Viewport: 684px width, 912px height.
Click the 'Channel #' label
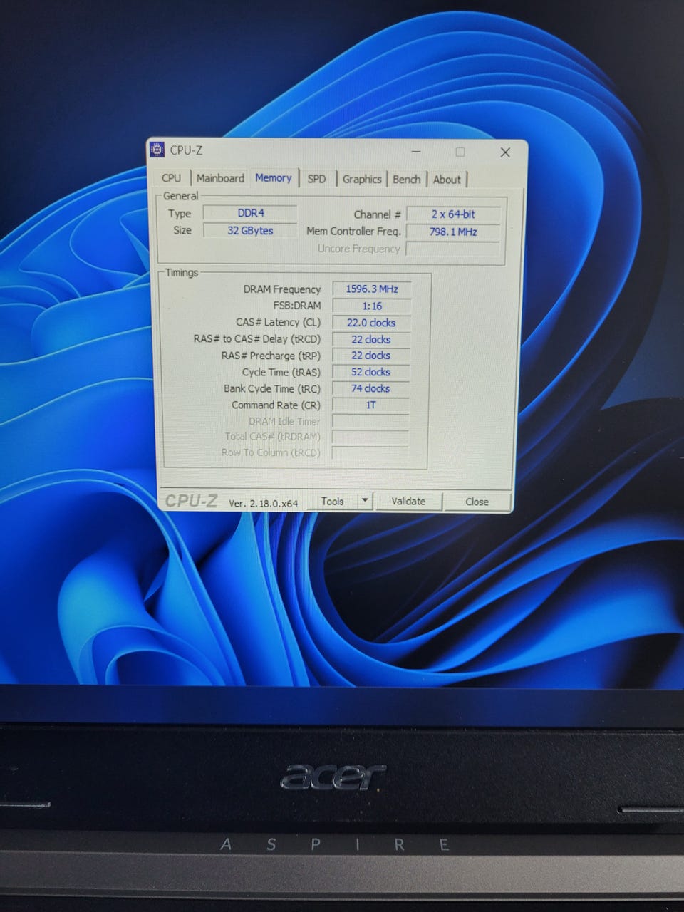click(377, 214)
